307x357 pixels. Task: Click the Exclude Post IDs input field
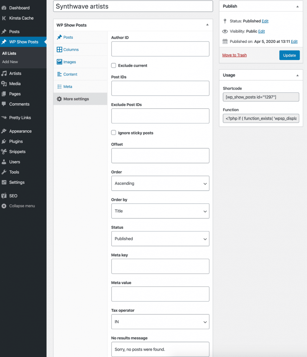(160, 116)
